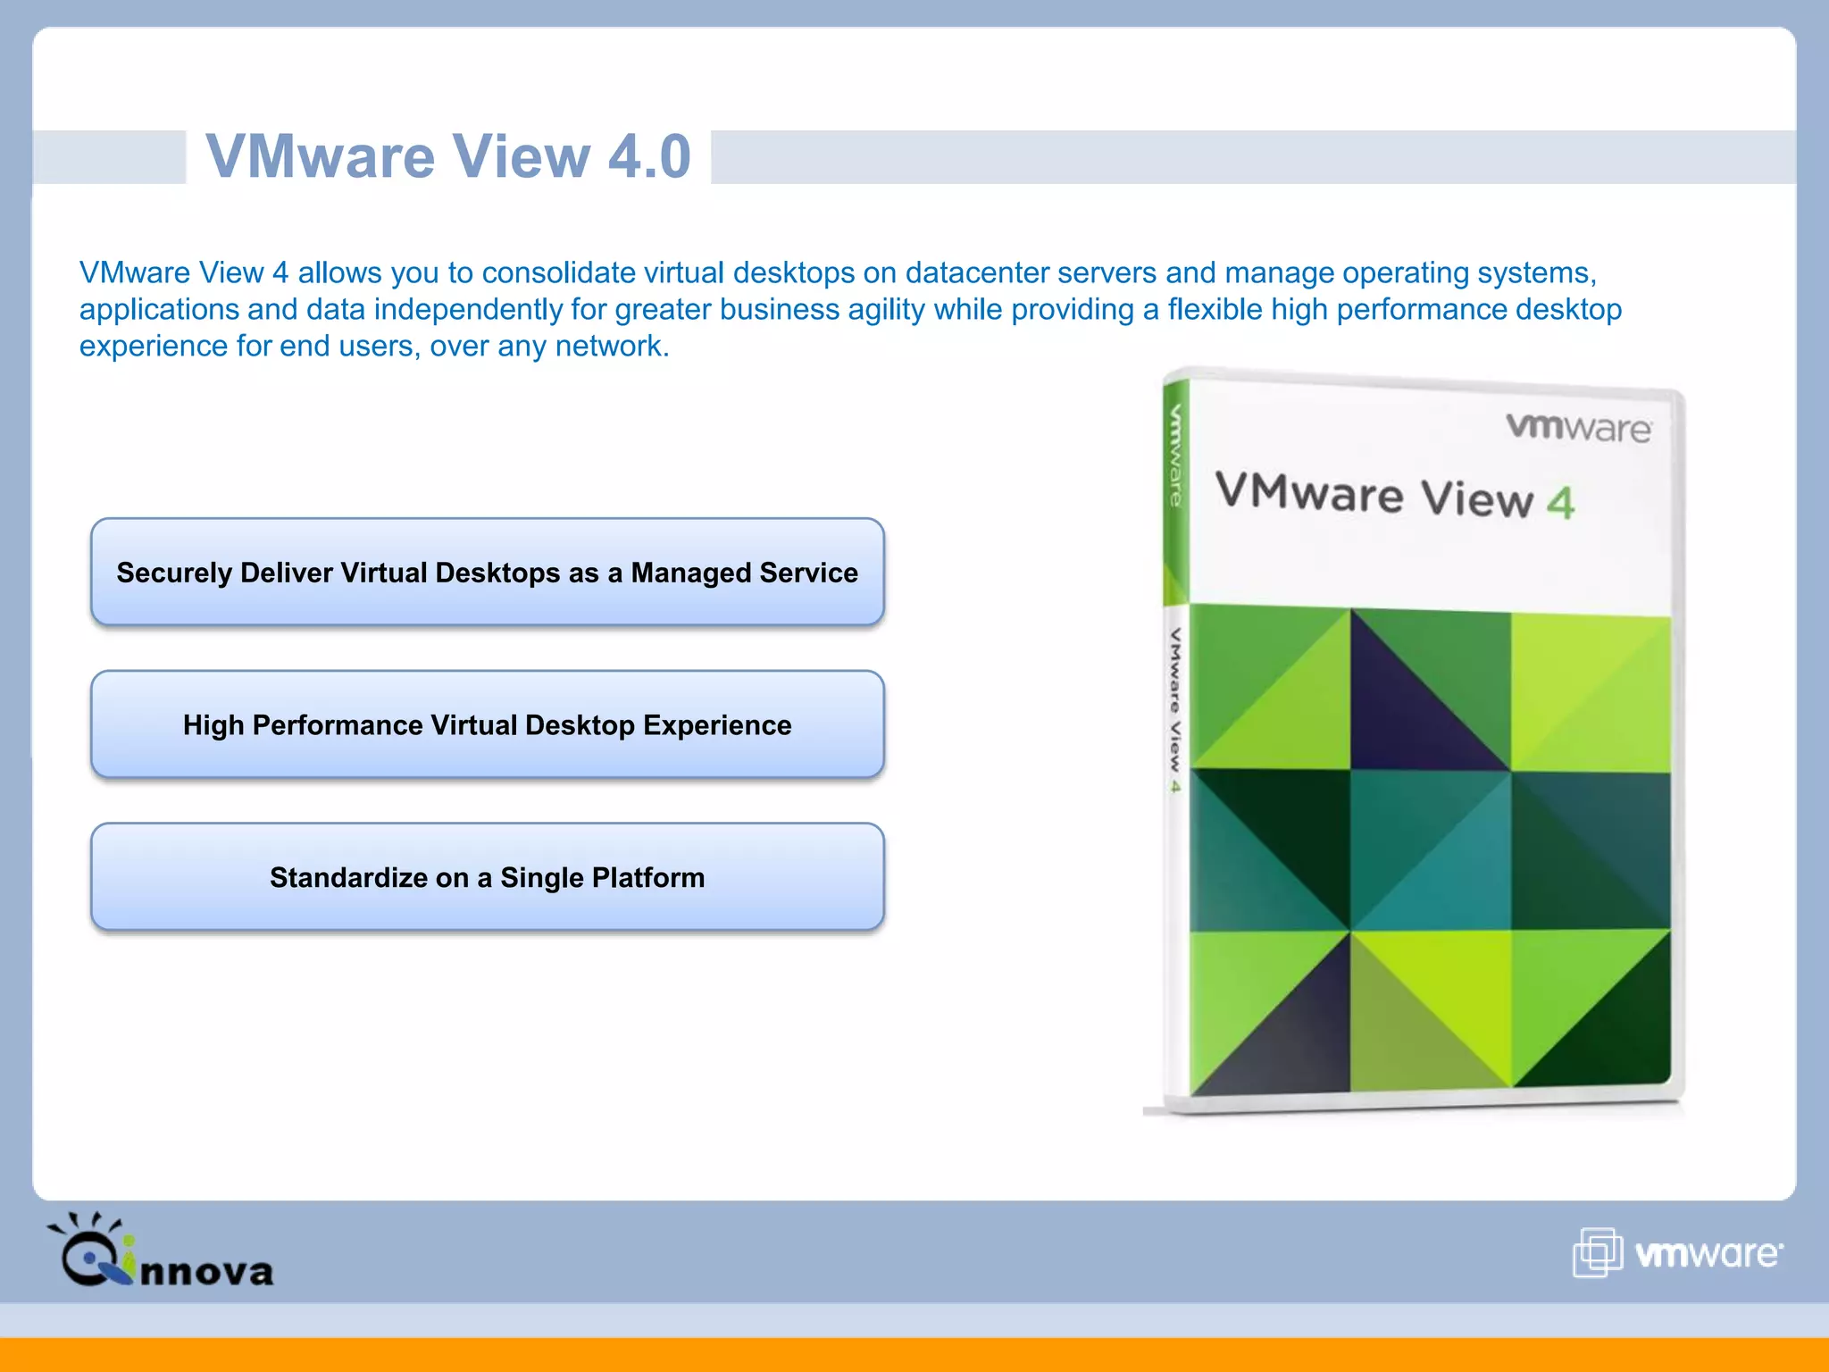Screen dimensions: 1829x1372
Task: Select 'High Performance Virtual Desktop Experience' box
Action: pyautogui.click(x=488, y=724)
